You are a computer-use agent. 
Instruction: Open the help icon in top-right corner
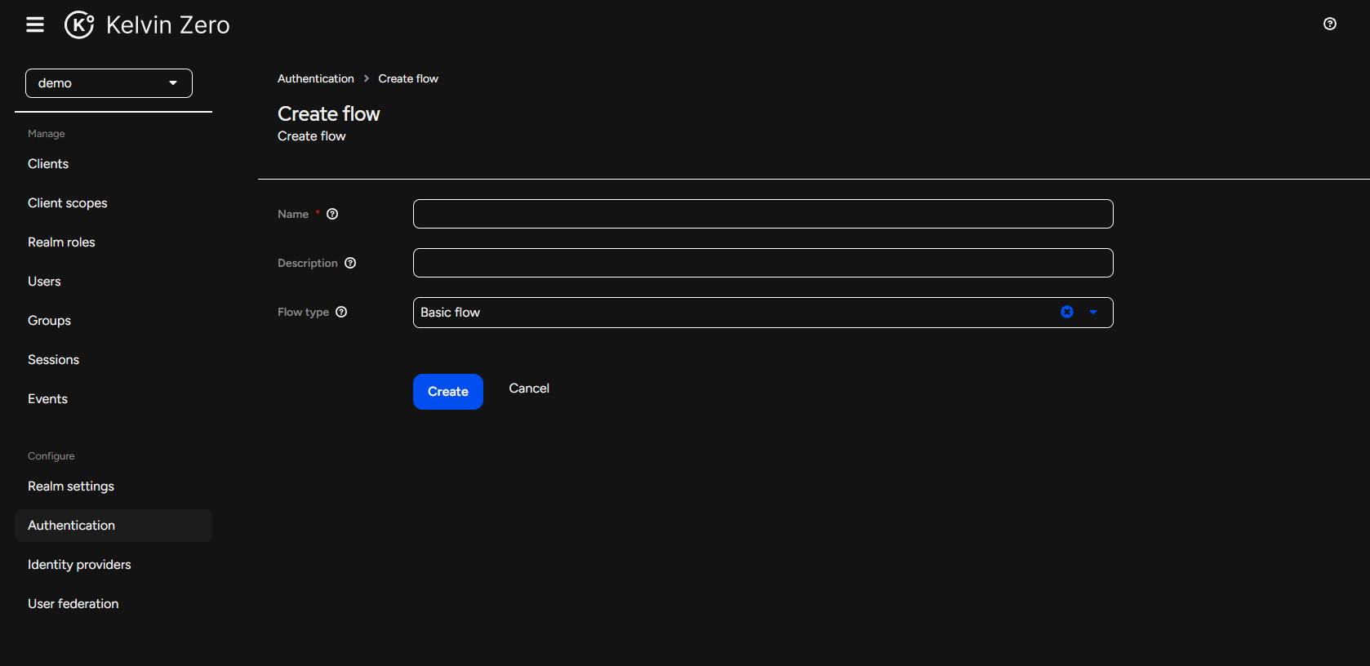(1330, 24)
